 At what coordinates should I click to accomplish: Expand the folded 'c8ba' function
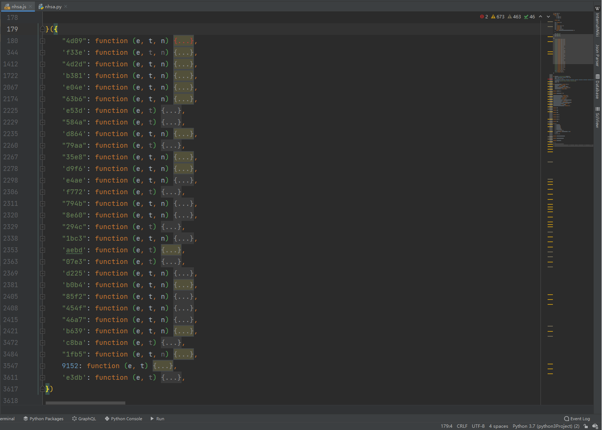click(x=42, y=343)
